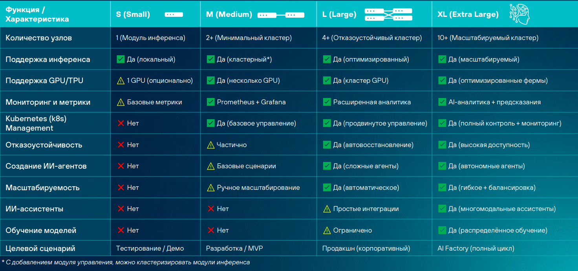
Task: Click the "Да (кластерный*)" text
Action: 244,60
